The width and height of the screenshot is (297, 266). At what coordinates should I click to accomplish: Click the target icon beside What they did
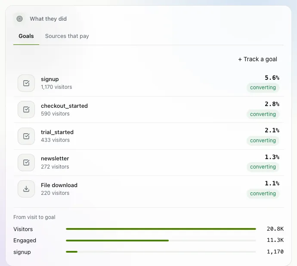19,19
